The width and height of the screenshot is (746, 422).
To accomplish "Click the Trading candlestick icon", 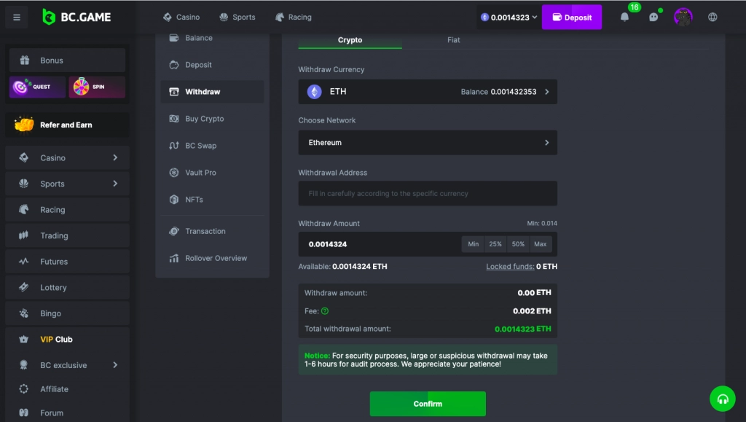I will click(24, 235).
